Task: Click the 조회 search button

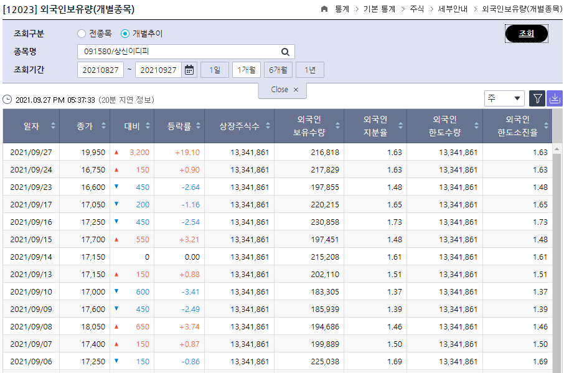Action: (526, 34)
